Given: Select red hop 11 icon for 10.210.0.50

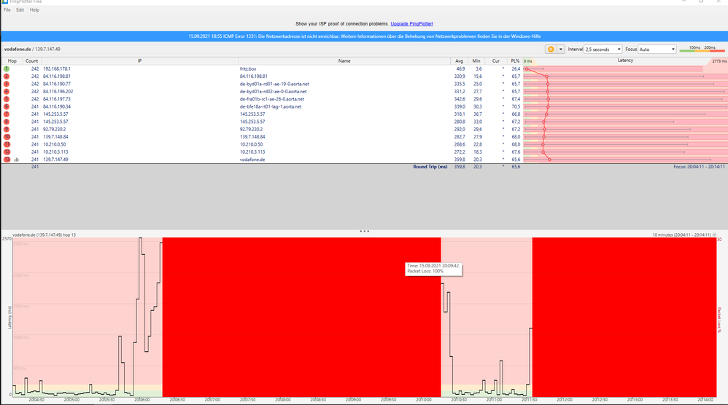Looking at the screenshot, I should 7,144.
